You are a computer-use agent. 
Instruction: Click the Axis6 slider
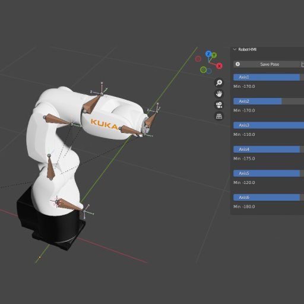[269, 197]
